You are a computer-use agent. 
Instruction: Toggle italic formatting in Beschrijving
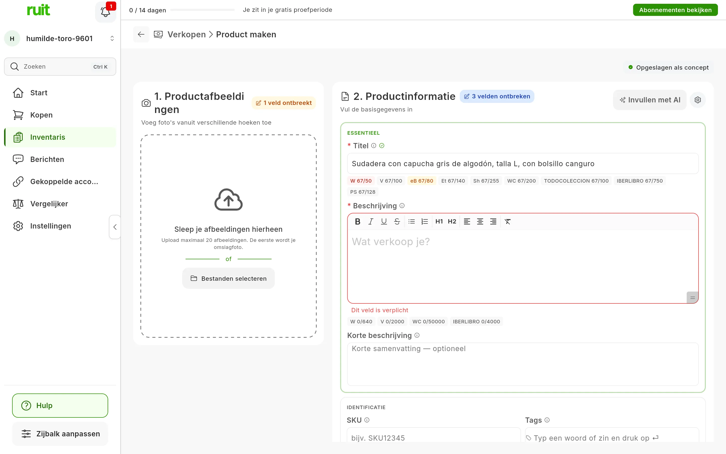371,222
